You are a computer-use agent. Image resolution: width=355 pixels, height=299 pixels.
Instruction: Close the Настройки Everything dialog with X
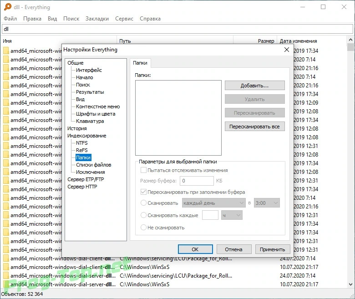pos(287,50)
